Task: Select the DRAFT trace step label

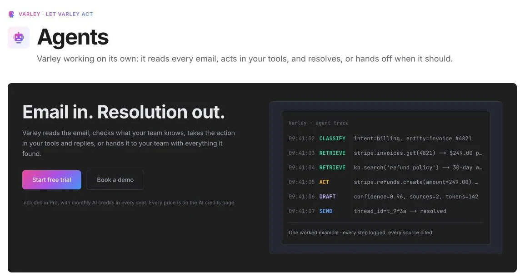Action: click(x=327, y=197)
